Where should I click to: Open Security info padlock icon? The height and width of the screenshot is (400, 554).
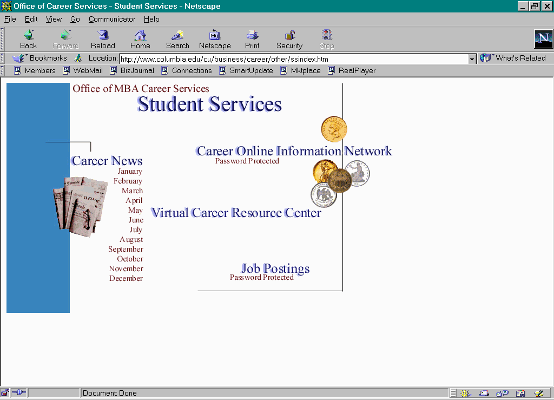[289, 36]
